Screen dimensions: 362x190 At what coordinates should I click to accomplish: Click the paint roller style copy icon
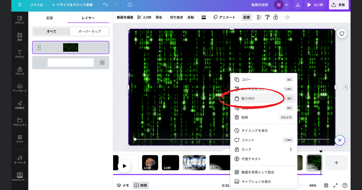(267, 17)
